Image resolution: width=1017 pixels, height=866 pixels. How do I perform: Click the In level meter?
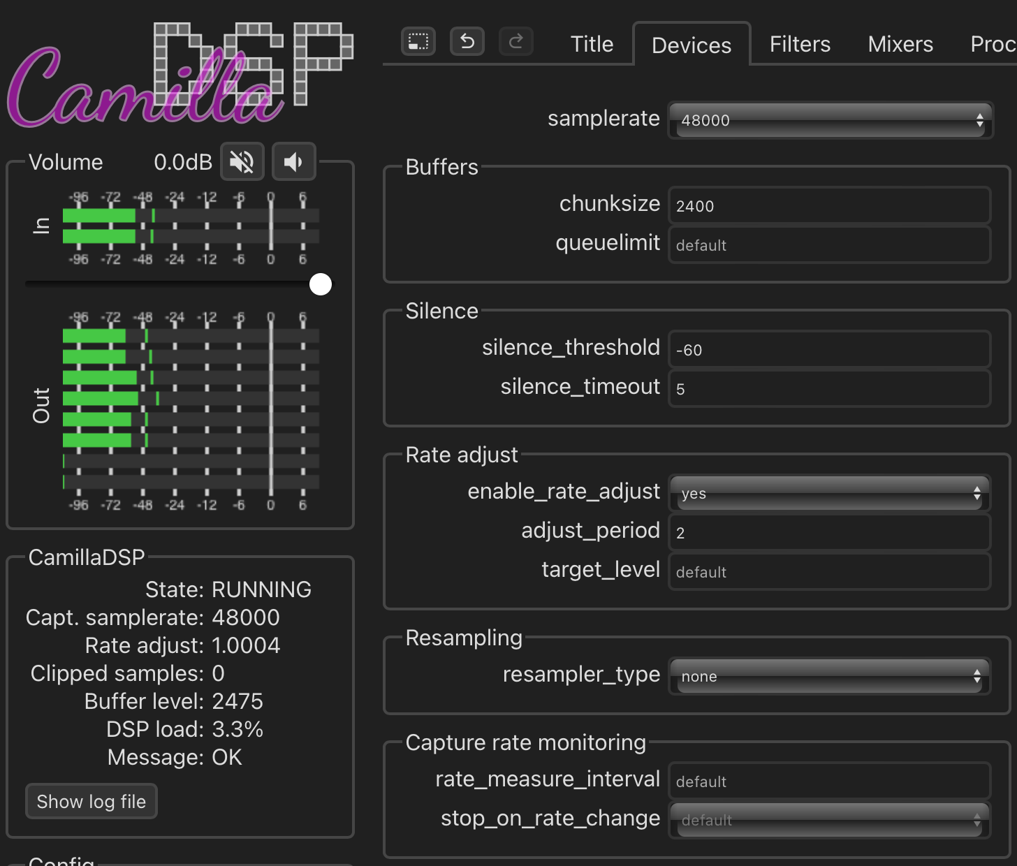coord(191,228)
